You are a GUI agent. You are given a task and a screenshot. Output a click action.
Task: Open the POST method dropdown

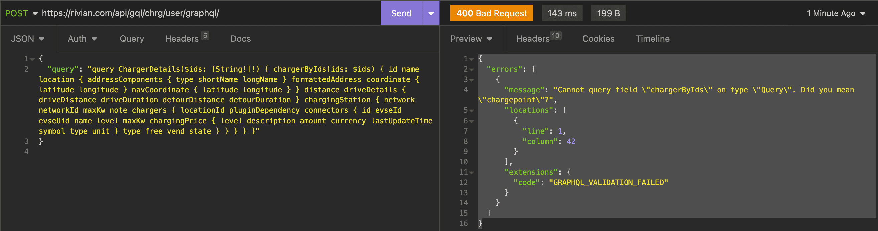pyautogui.click(x=21, y=13)
